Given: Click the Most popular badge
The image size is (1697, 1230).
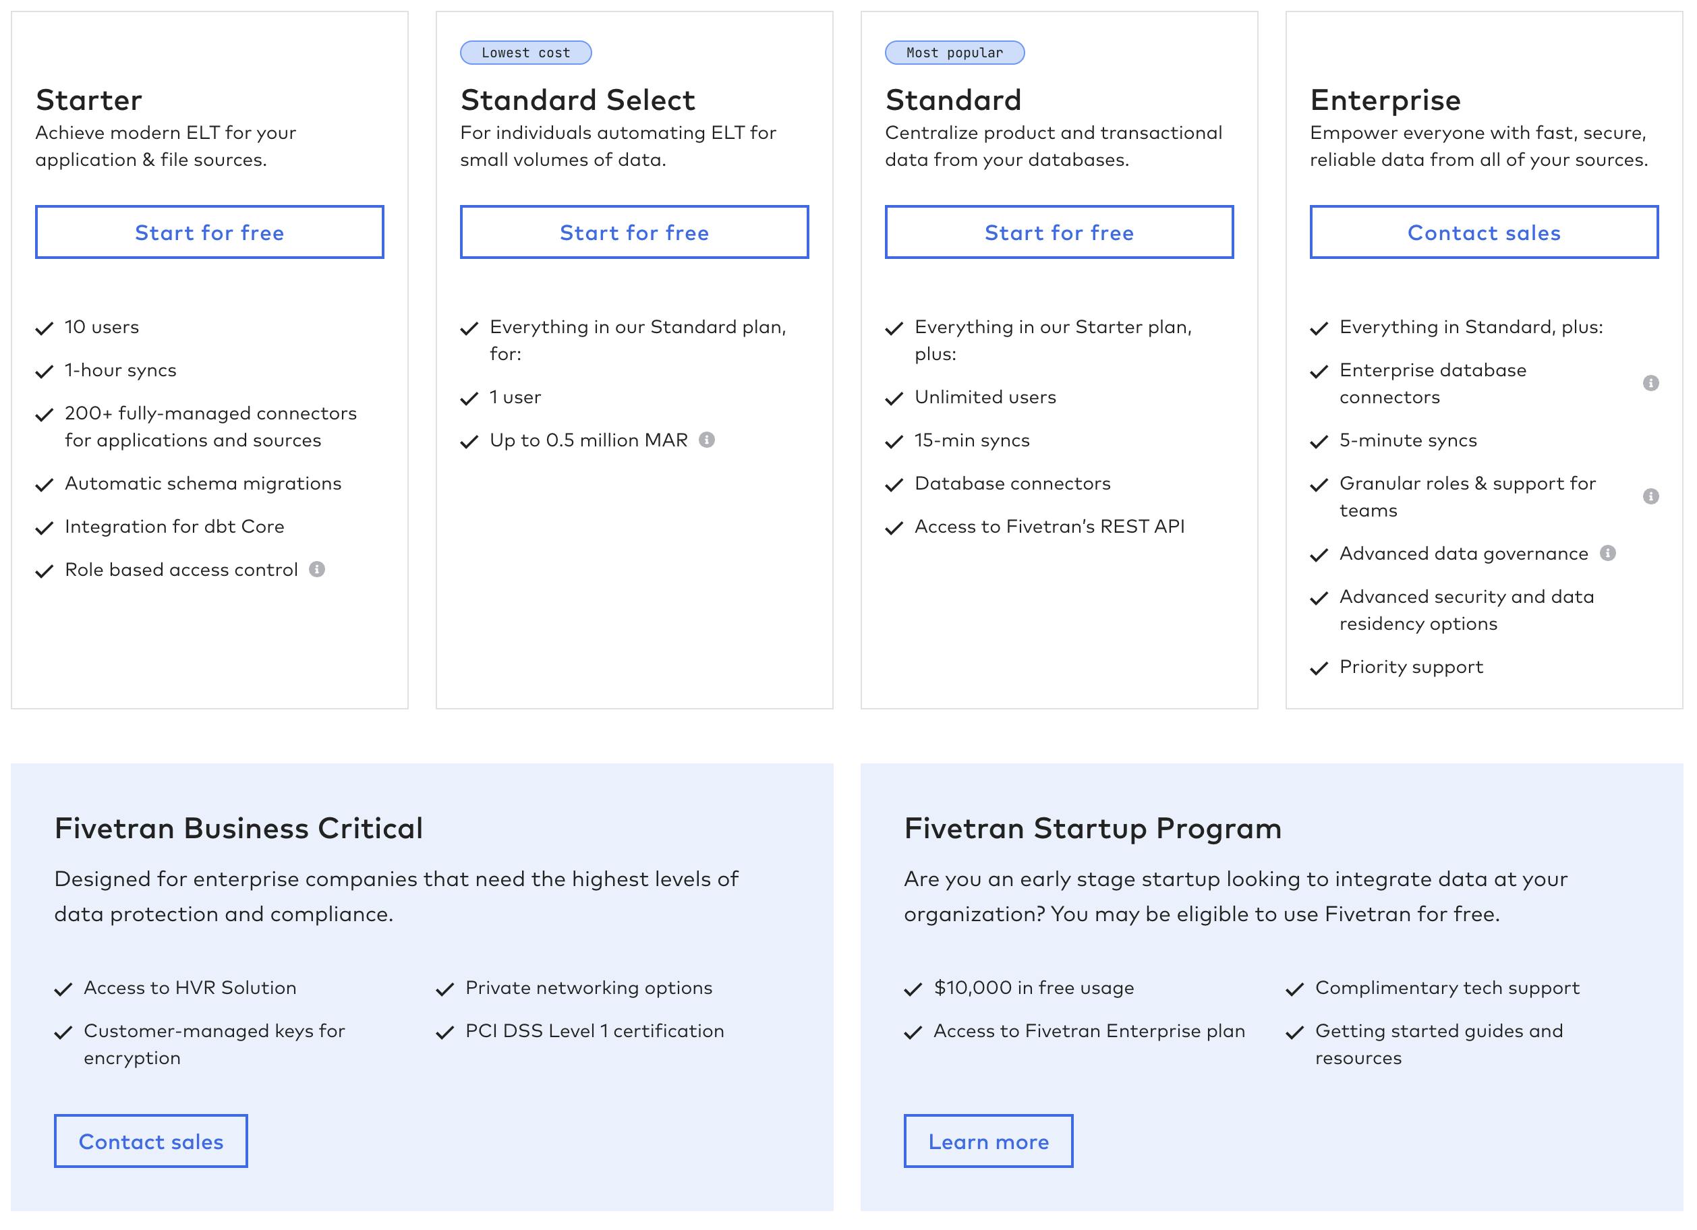Looking at the screenshot, I should (x=954, y=53).
